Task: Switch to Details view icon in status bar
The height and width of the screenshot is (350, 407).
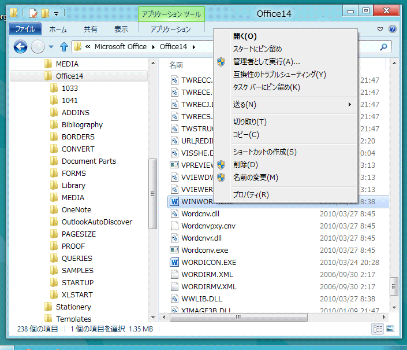Action: coord(378,329)
